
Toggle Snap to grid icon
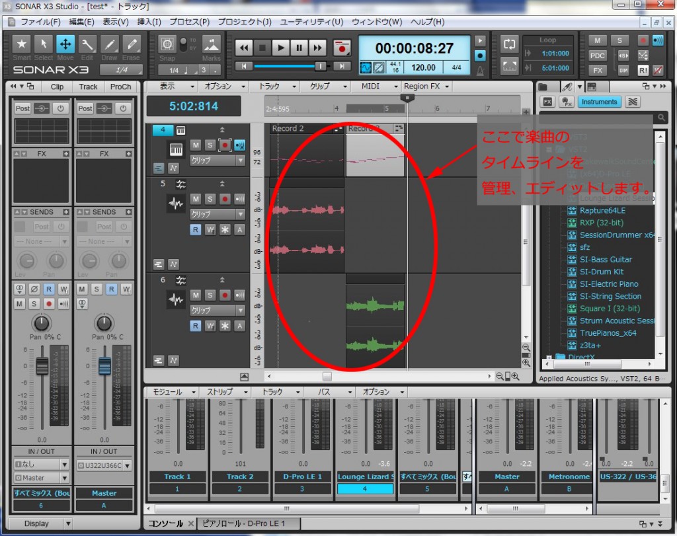pyautogui.click(x=167, y=44)
